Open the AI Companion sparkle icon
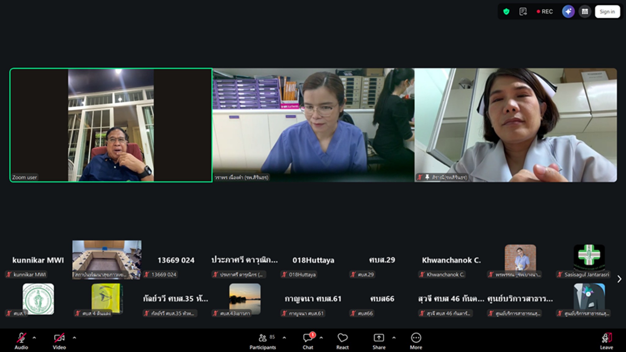 (x=568, y=12)
